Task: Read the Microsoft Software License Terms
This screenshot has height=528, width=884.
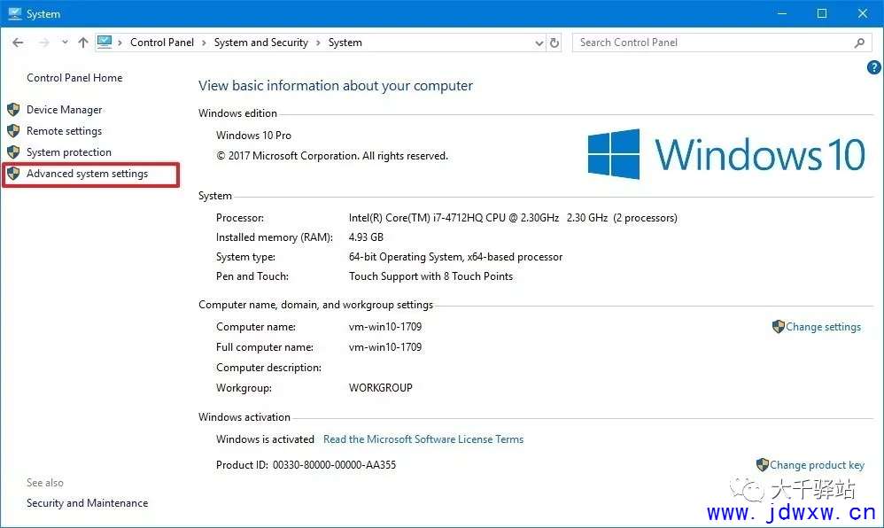Action: [x=423, y=439]
